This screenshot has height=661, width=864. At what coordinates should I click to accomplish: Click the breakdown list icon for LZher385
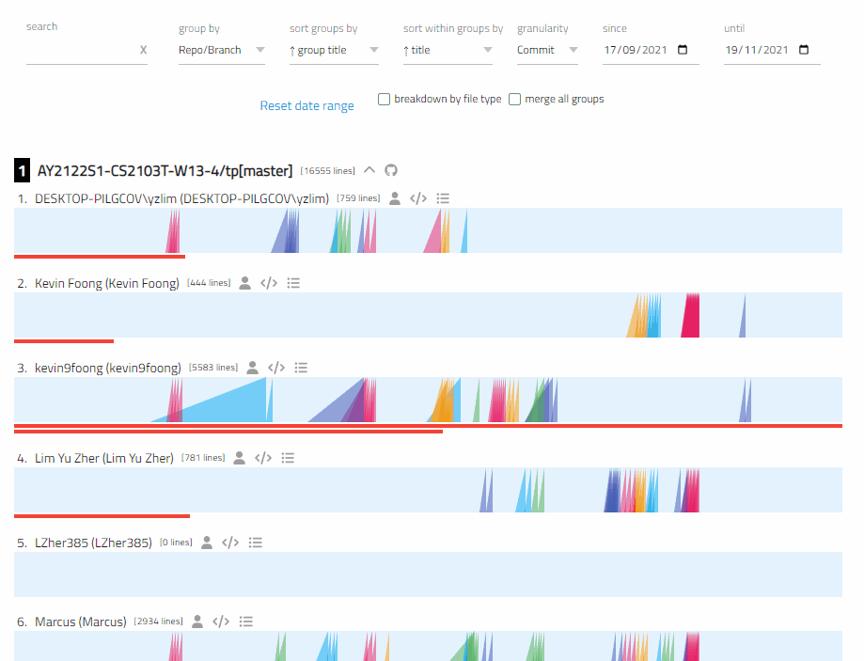tap(255, 542)
